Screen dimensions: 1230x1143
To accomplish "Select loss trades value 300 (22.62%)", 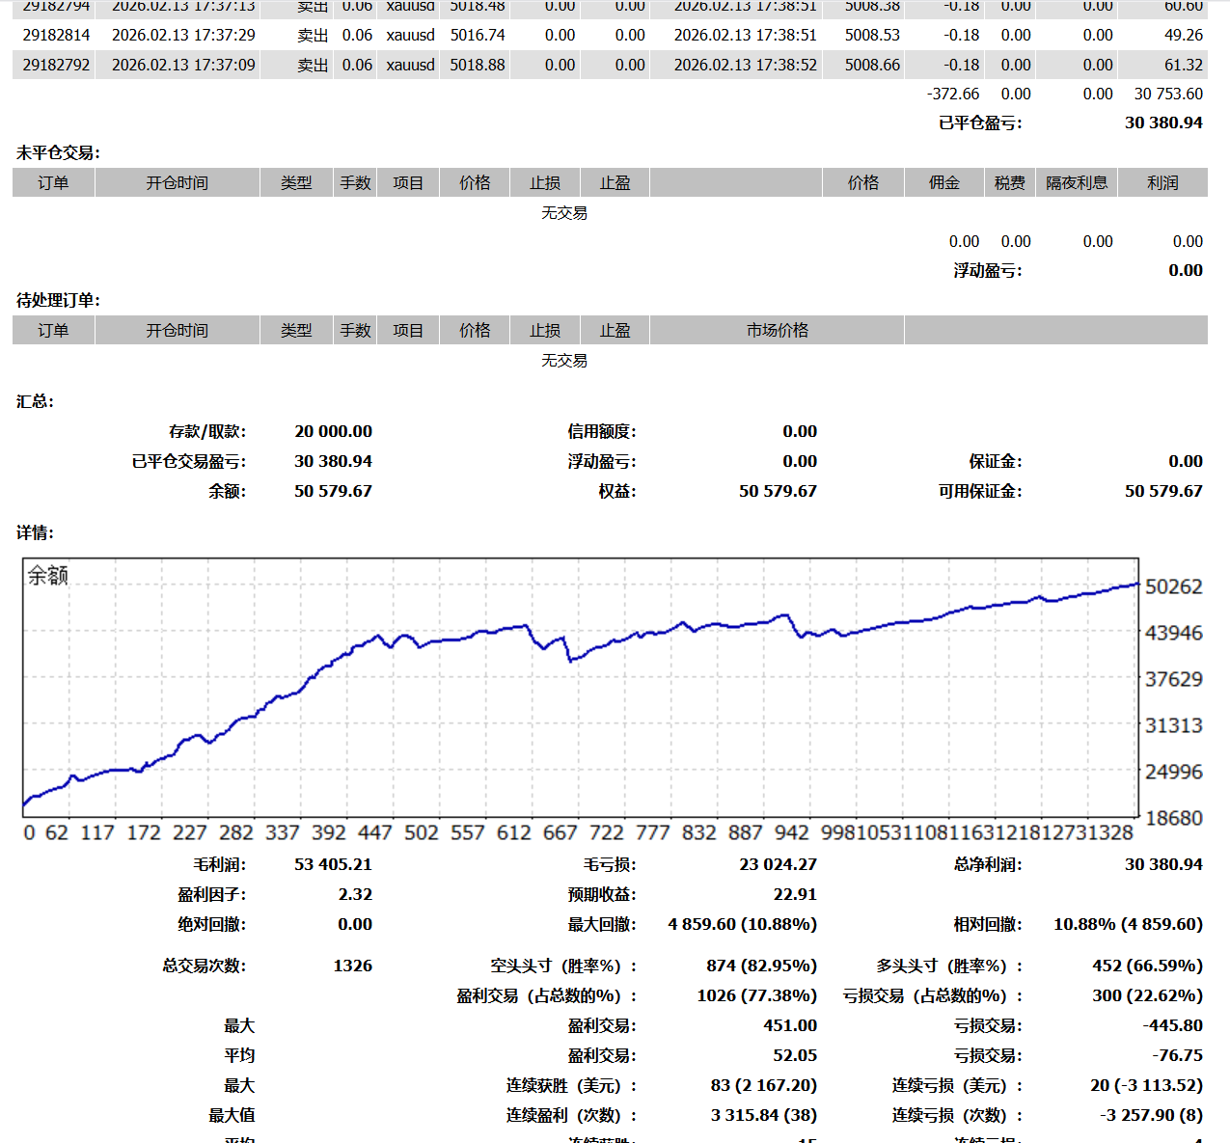I will click(x=1147, y=995).
